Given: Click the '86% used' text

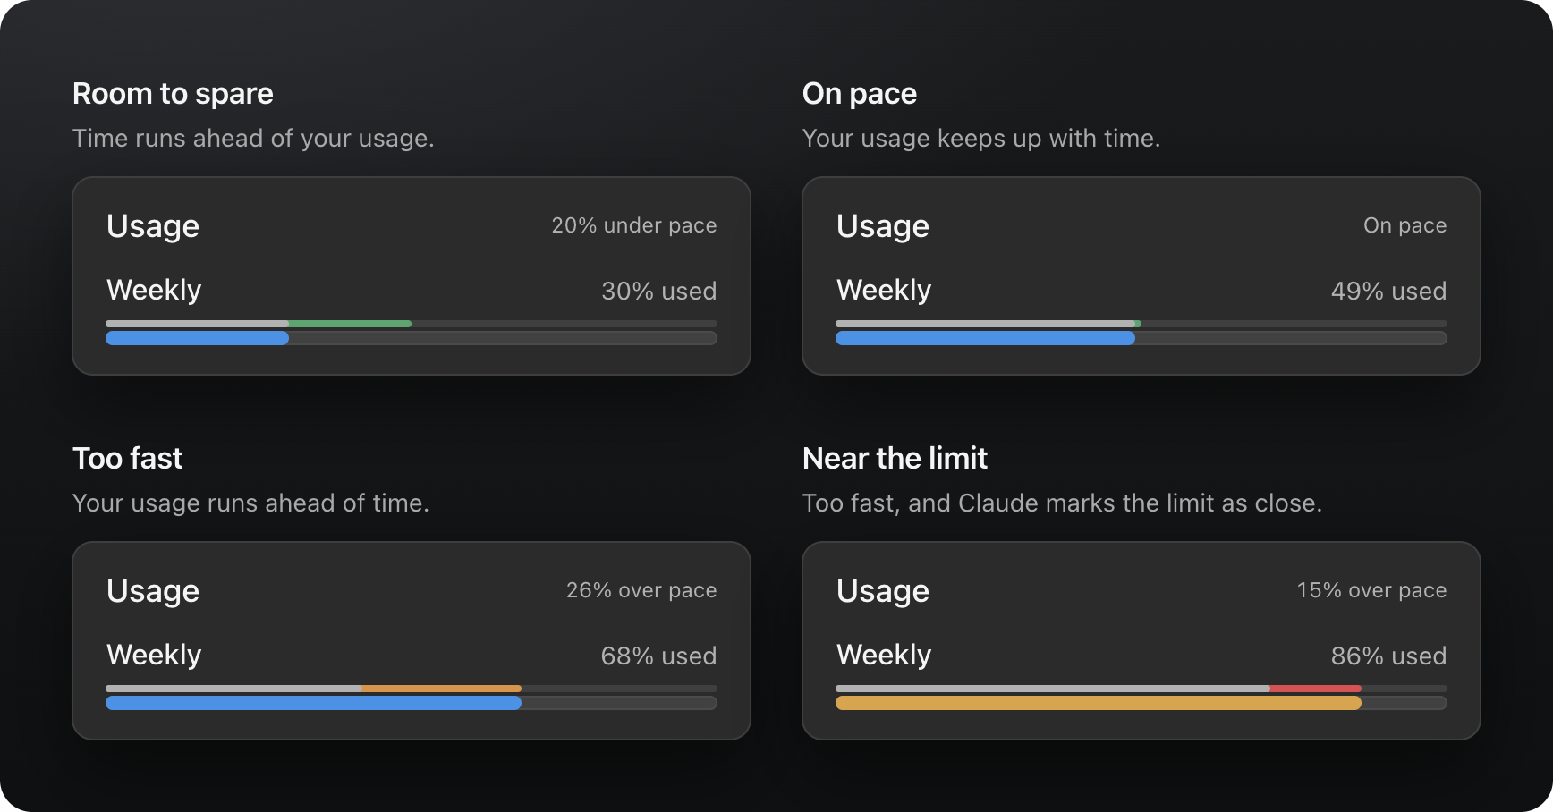Looking at the screenshot, I should (1388, 656).
